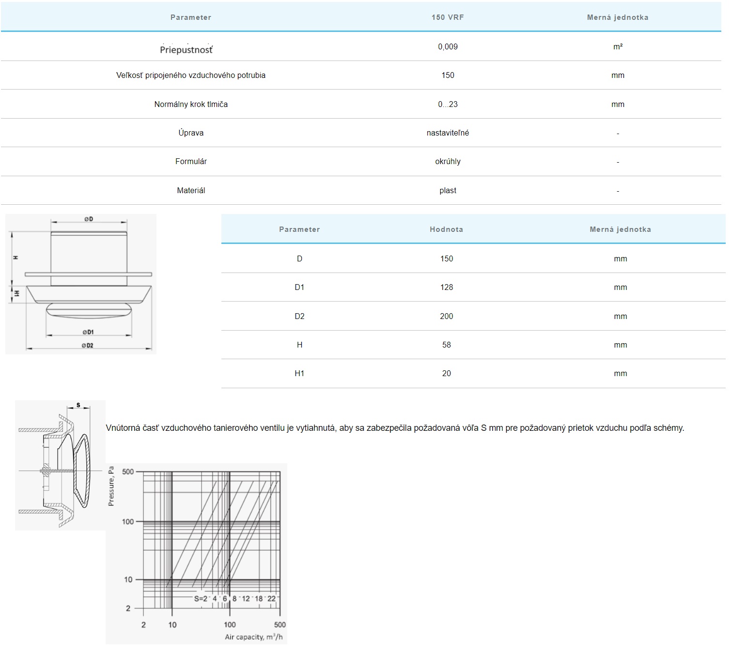Viewport: 731px width, 653px height.
Task: Click the 'plast' material value
Action: (448, 190)
